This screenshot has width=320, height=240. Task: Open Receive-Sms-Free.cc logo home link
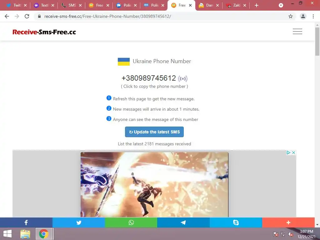point(44,32)
